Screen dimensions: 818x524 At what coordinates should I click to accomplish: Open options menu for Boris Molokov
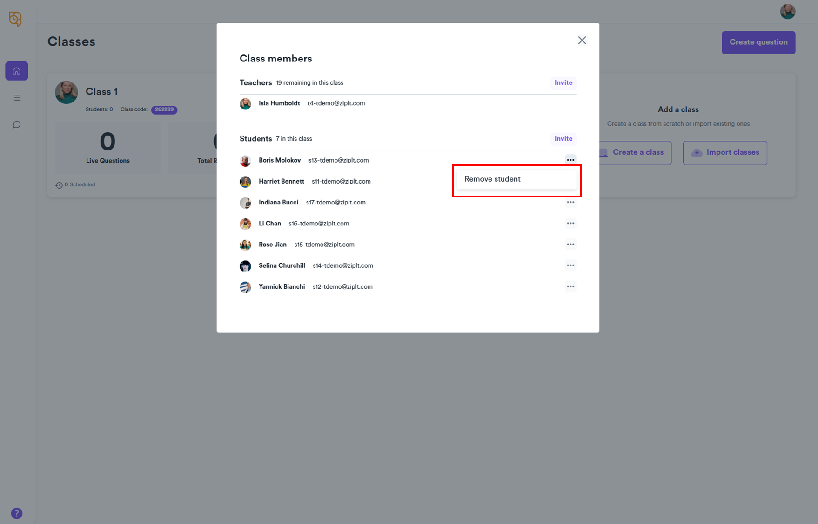click(570, 160)
